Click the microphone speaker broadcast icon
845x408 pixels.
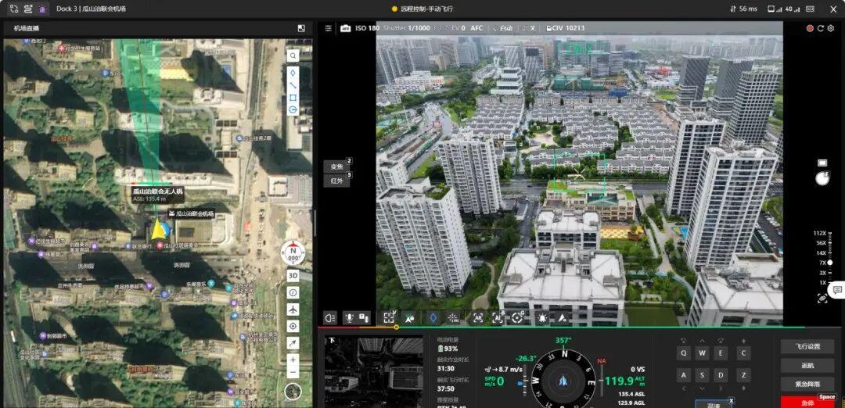pos(349,318)
